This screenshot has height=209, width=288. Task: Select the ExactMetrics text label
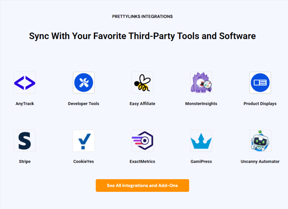[142, 162]
